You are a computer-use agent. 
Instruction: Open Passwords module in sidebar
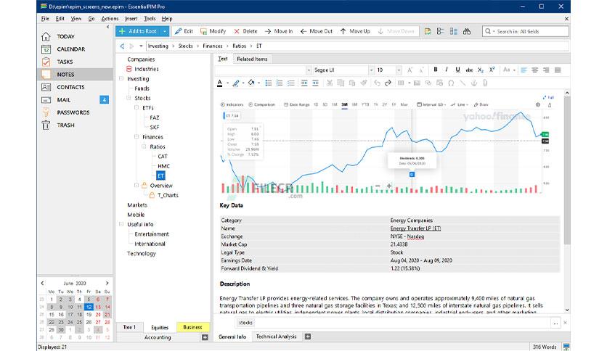pos(73,112)
